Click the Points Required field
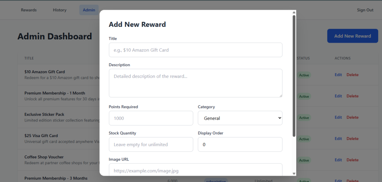The width and height of the screenshot is (382, 182). tap(151, 118)
